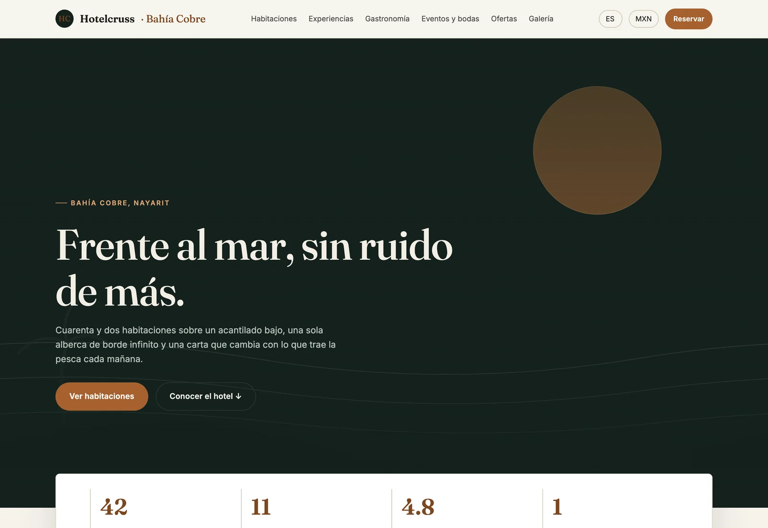Click the headline Frente al mar
This screenshot has height=528, width=768.
coord(254,268)
